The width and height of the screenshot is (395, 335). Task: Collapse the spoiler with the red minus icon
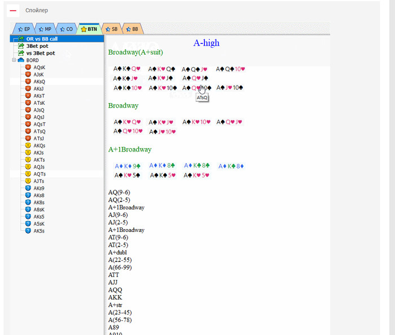click(13, 10)
